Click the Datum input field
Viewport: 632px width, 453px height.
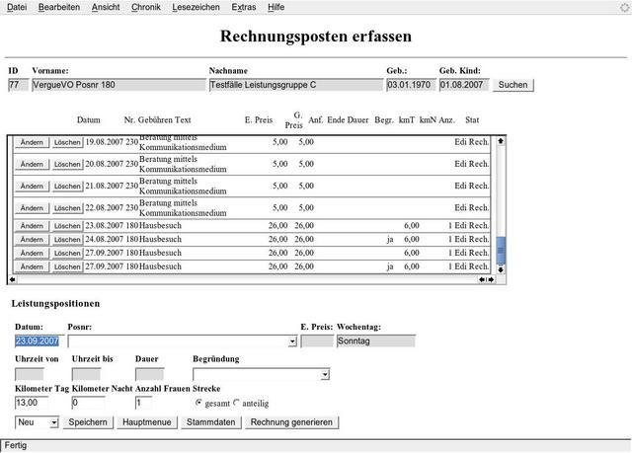pos(39,341)
